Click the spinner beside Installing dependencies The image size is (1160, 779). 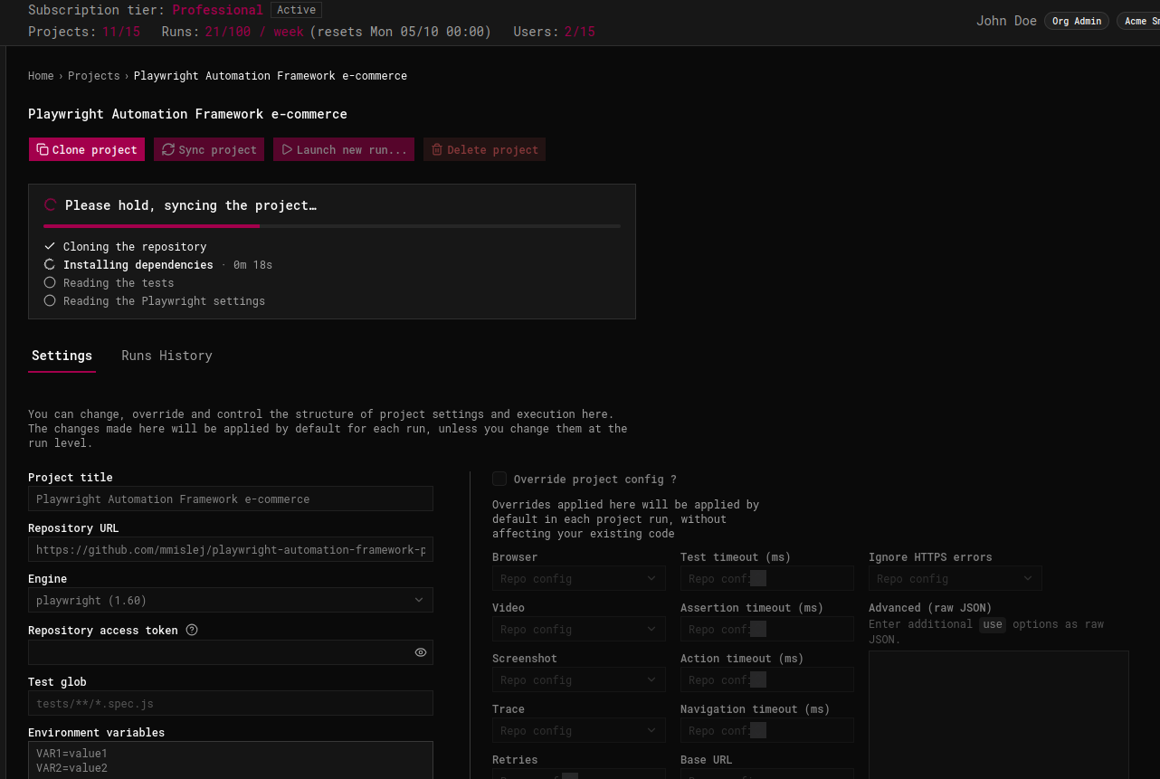tap(50, 264)
